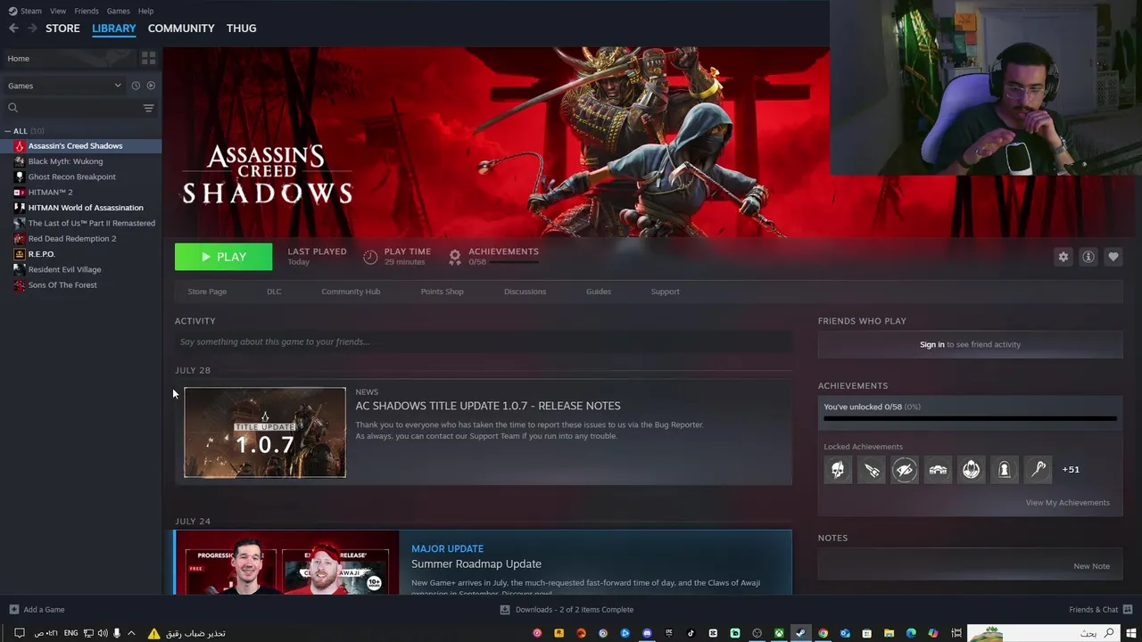
Task: Open the Steam menu
Action: [x=26, y=11]
